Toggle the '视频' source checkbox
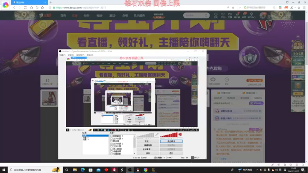The image size is (308, 173). (111, 151)
